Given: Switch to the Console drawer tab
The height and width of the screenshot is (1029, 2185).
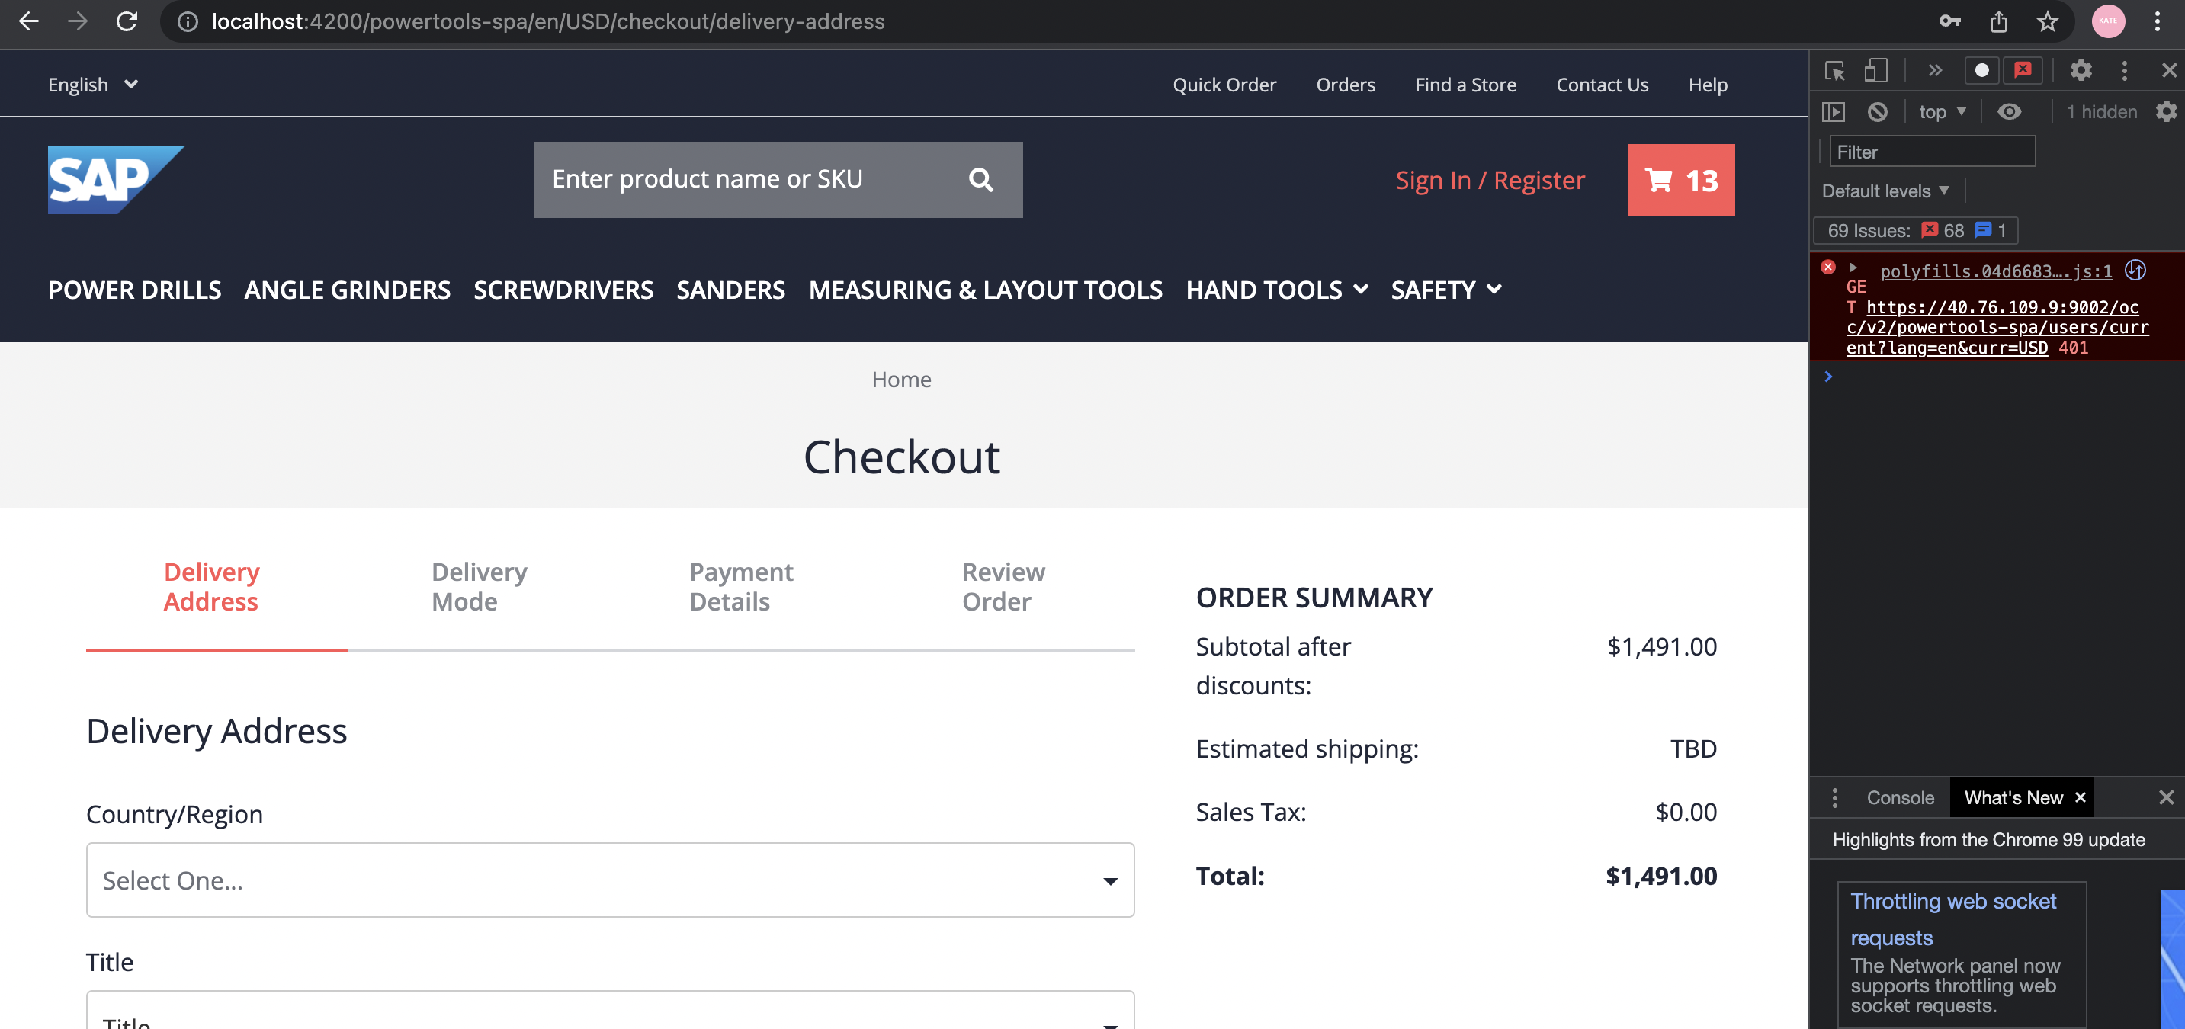Looking at the screenshot, I should 1900,797.
